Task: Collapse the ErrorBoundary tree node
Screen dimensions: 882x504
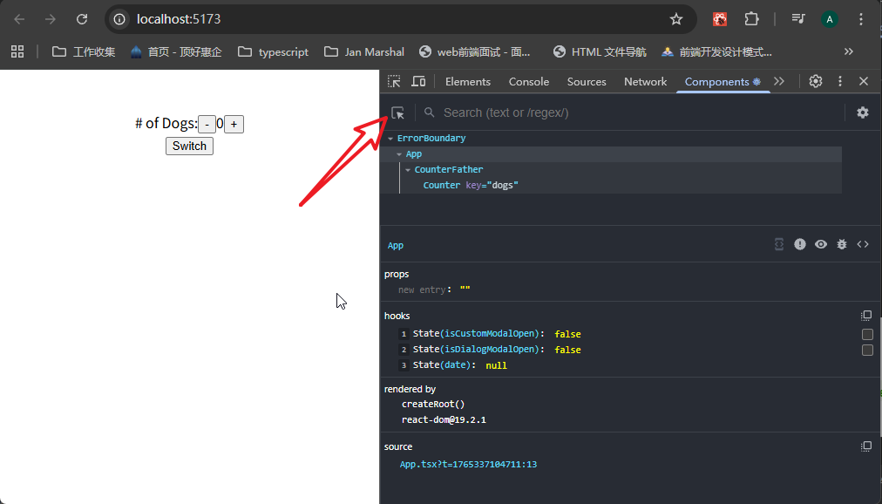Action: point(391,139)
